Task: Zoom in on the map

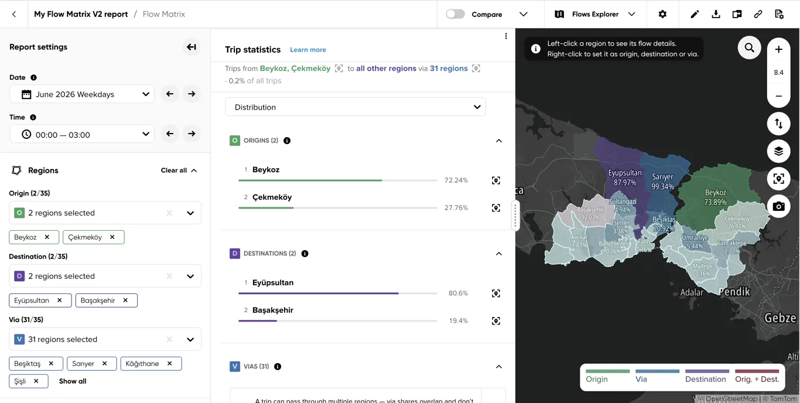Action: point(778,50)
